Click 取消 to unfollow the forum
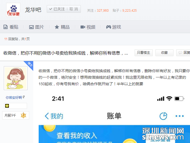Viewport: 190px width, 143px height. pyautogui.click(x=74, y=9)
